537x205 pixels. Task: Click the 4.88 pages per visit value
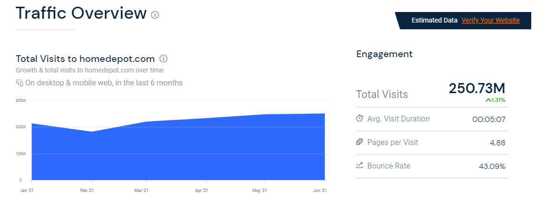[497, 143]
